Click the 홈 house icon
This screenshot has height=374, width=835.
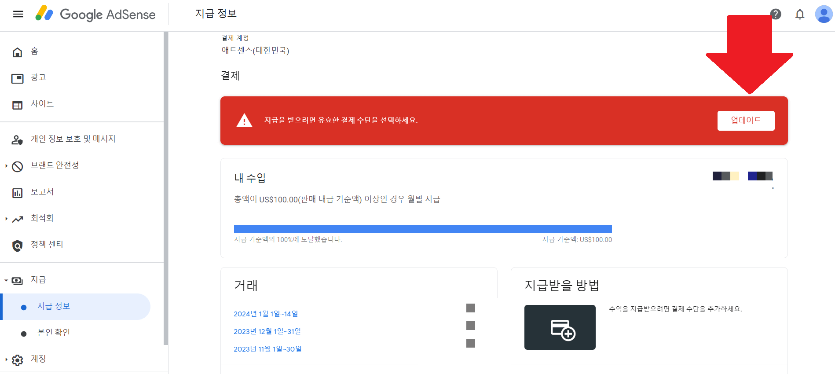[17, 52]
